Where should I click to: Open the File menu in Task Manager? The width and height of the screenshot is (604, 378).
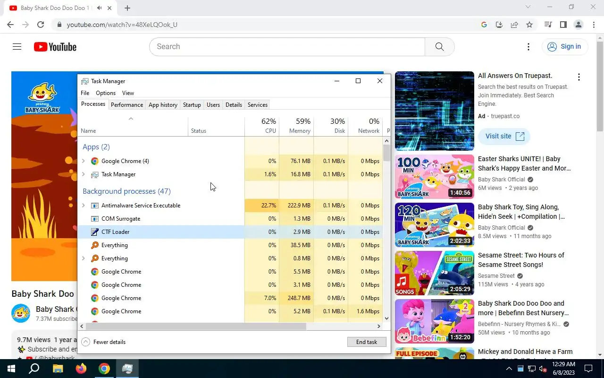[85, 93]
